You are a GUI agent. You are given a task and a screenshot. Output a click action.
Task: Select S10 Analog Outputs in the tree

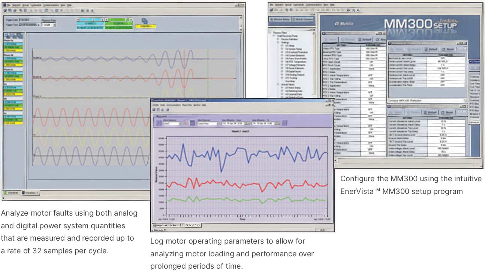[295, 75]
